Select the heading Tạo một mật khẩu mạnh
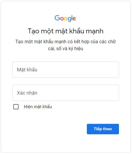The width and height of the screenshot is (132, 154). (65, 31)
